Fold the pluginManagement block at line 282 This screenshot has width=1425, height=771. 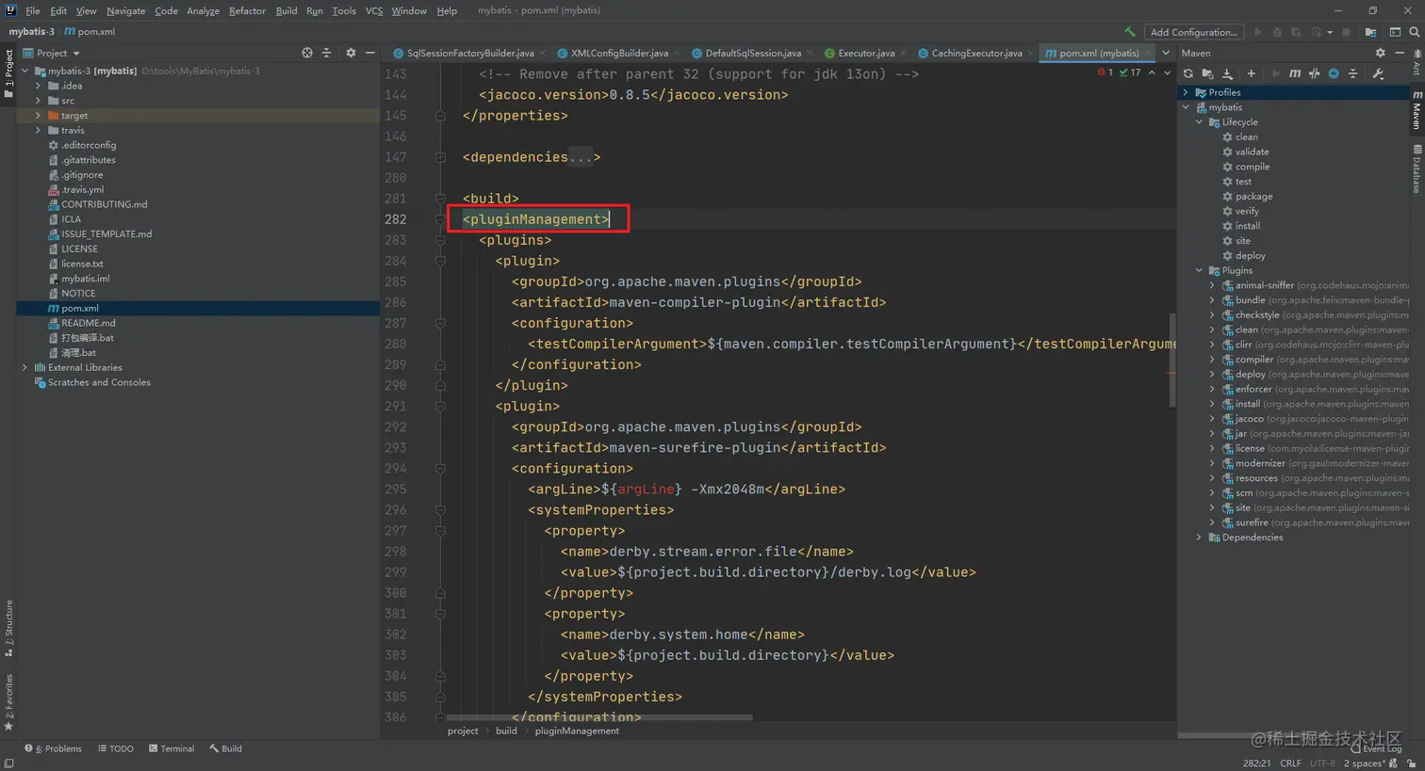point(440,219)
